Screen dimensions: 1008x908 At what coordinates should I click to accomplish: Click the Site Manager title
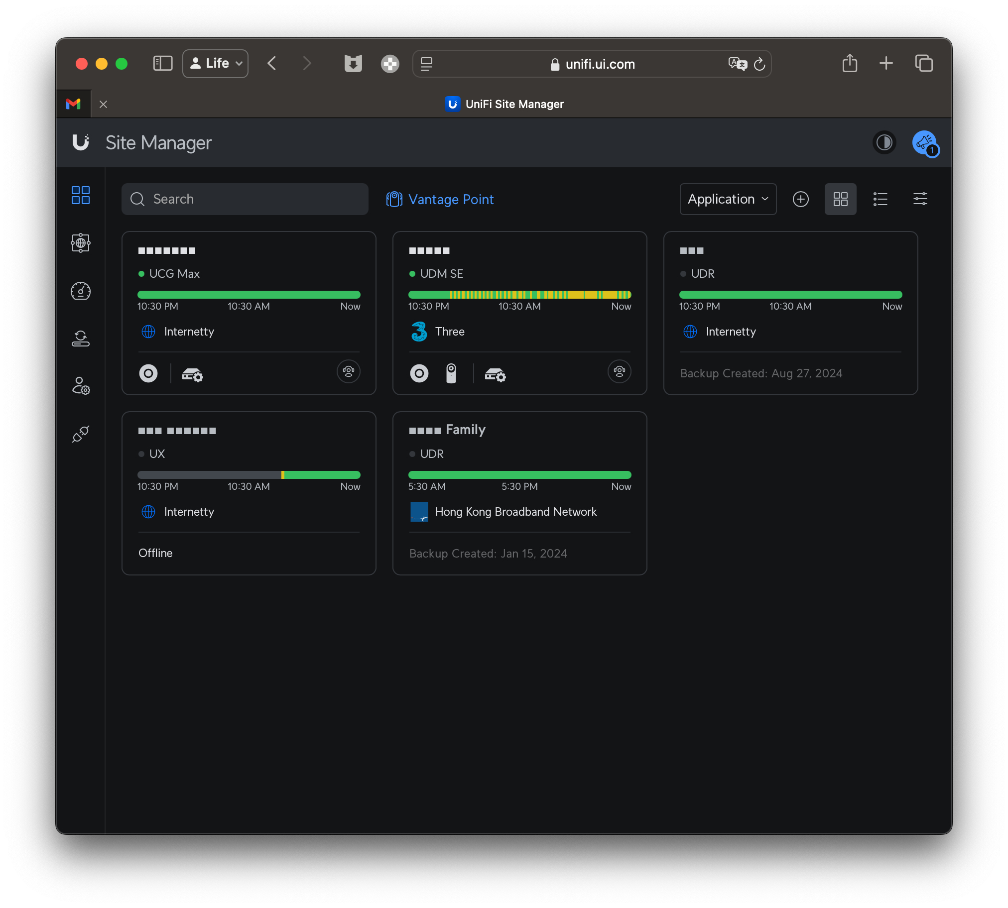coord(158,143)
